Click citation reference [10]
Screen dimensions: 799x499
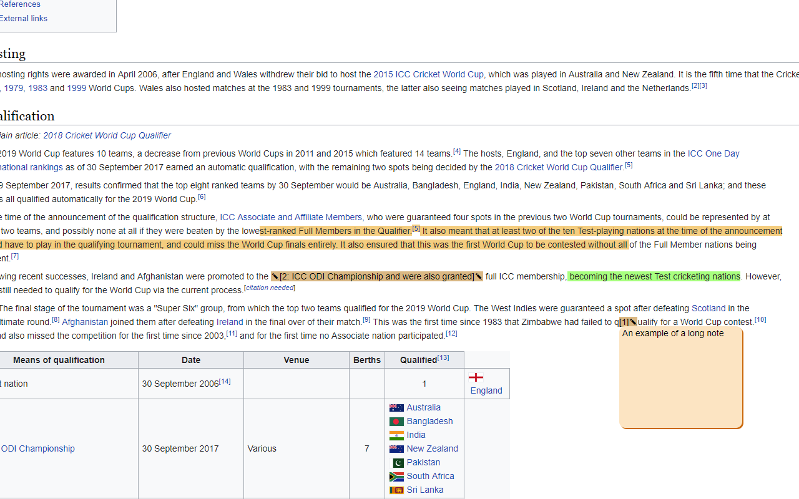[760, 319]
